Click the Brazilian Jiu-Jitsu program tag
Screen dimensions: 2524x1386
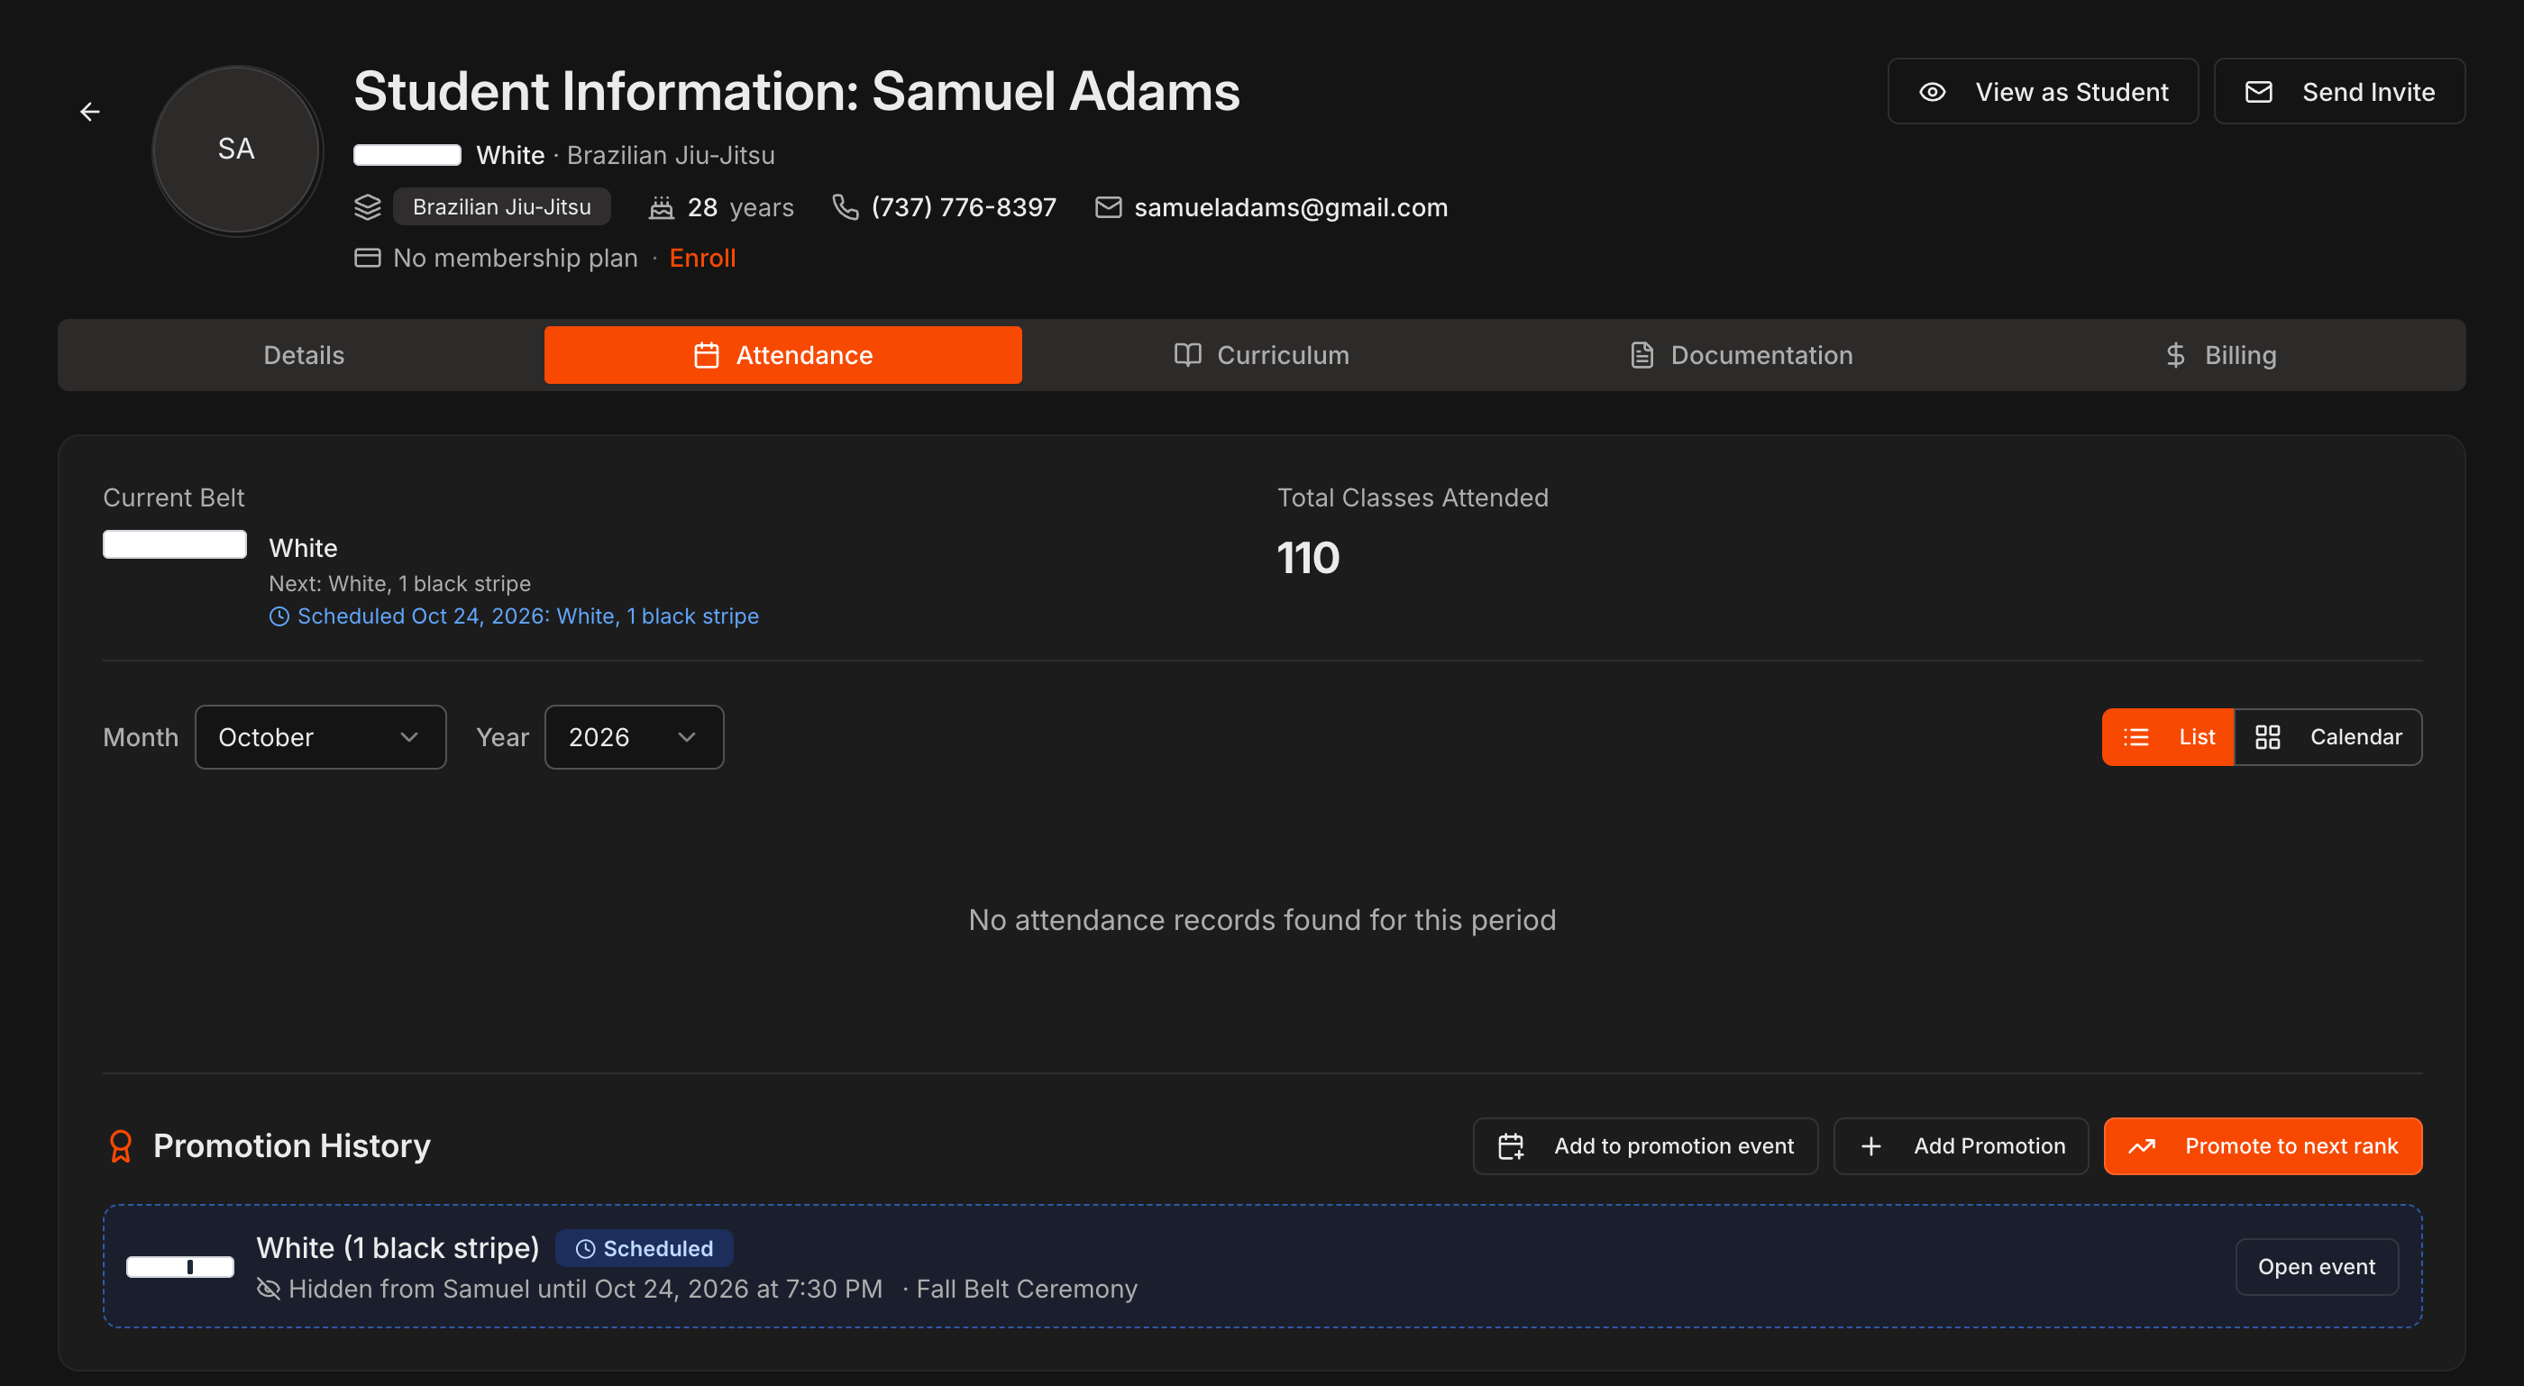pos(502,206)
